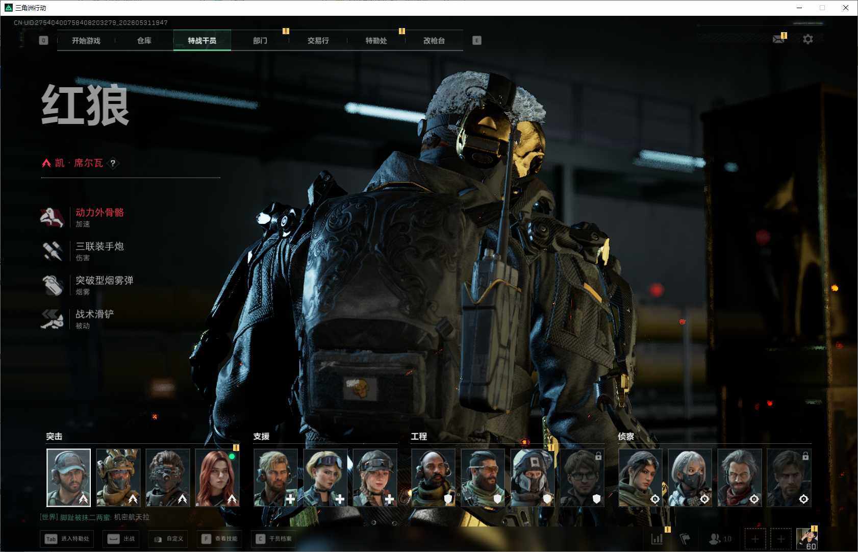This screenshot has height=552, width=858.
Task: Select the curly-haired goggle assault operator portrait
Action: pos(167,478)
